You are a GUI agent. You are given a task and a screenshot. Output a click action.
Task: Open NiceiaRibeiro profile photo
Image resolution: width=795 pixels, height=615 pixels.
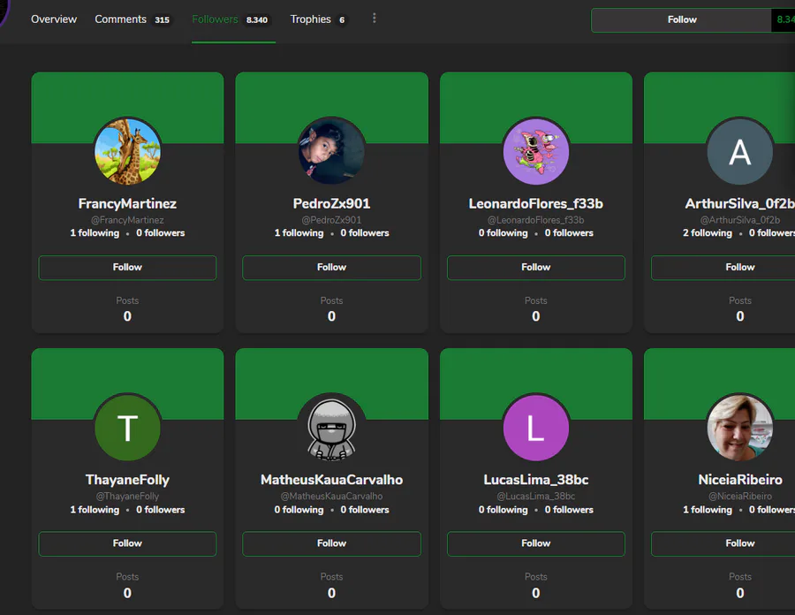click(x=740, y=428)
